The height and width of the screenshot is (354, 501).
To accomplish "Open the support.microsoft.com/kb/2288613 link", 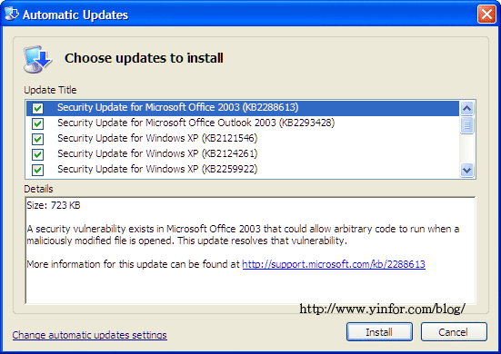I will click(x=334, y=264).
